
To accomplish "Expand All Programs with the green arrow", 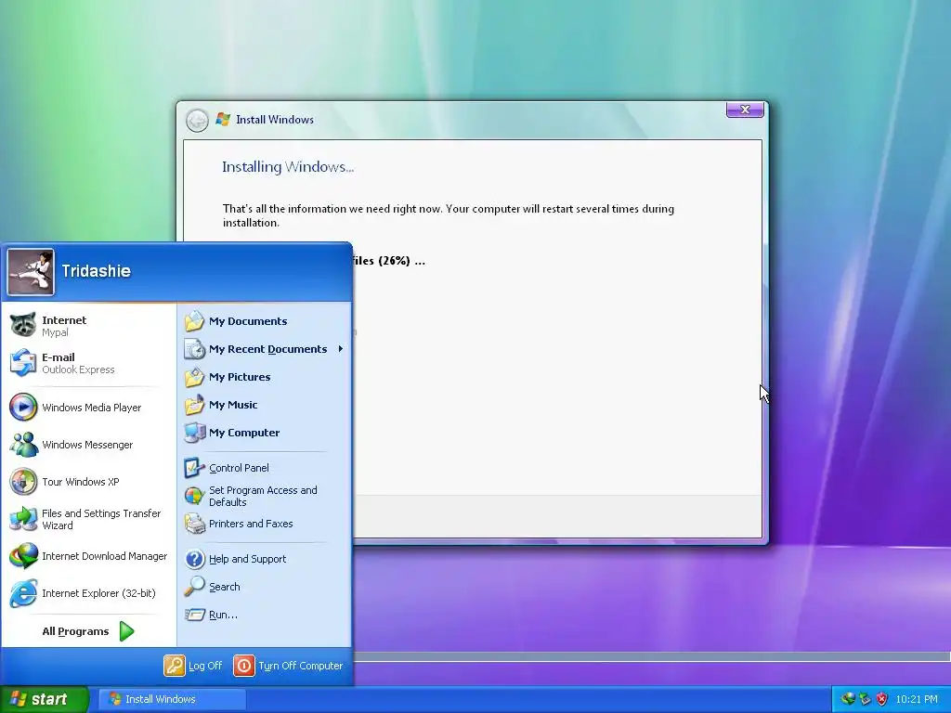I will (x=126, y=631).
